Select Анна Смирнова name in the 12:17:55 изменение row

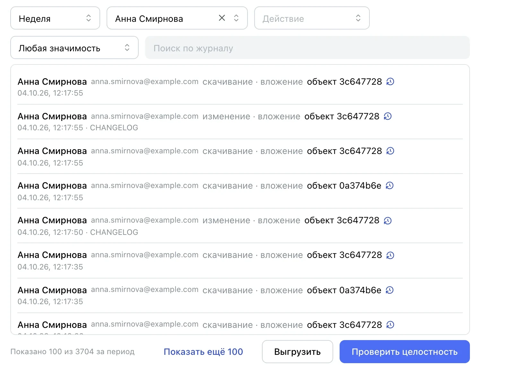(x=52, y=116)
